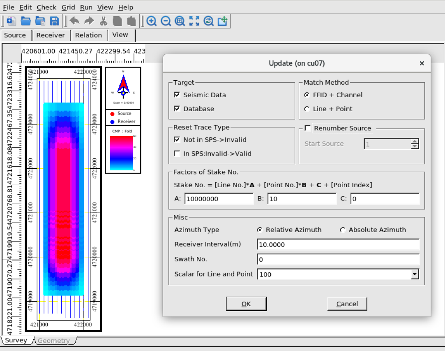Open the Run menu

click(86, 7)
